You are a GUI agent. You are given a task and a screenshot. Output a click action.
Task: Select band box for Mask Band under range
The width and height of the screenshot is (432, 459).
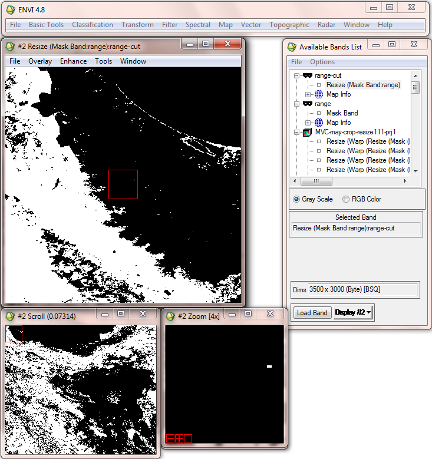pyautogui.click(x=319, y=113)
